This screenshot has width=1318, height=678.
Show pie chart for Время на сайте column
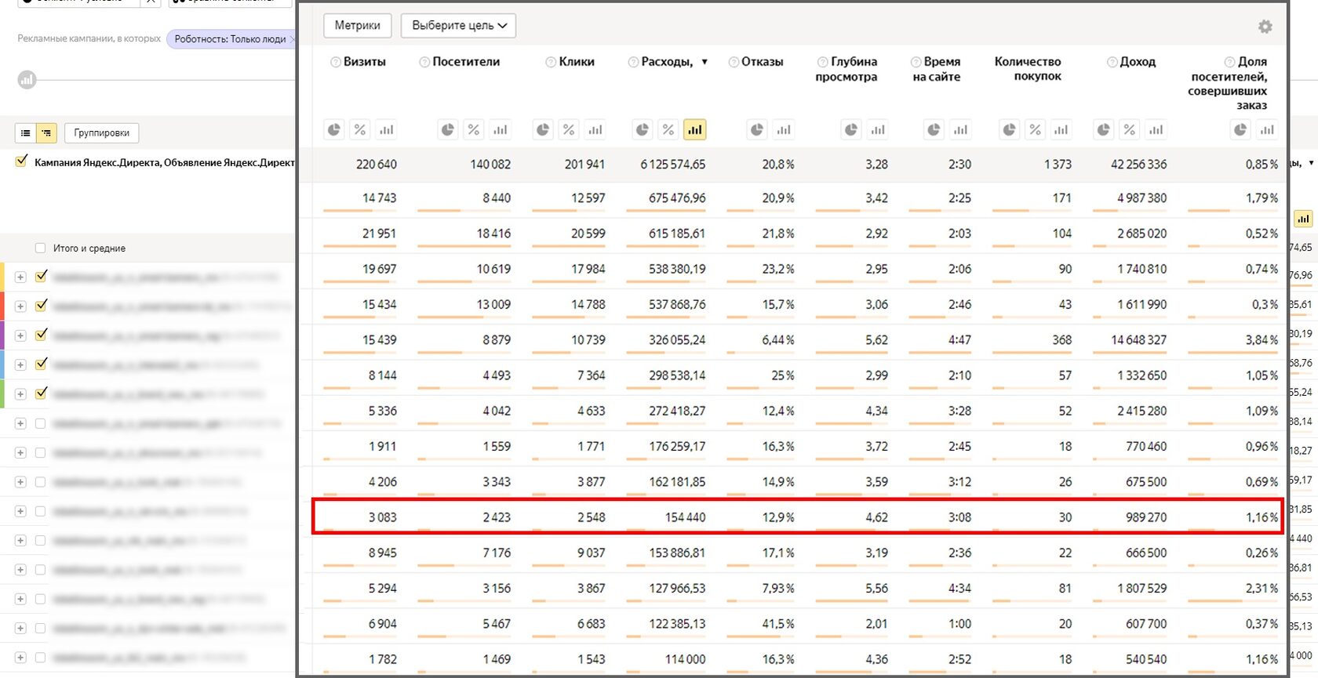coord(934,130)
